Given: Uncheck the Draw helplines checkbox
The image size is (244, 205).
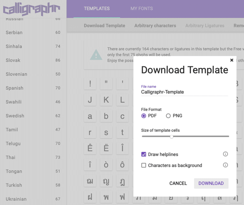Looking at the screenshot, I should coord(144,154).
